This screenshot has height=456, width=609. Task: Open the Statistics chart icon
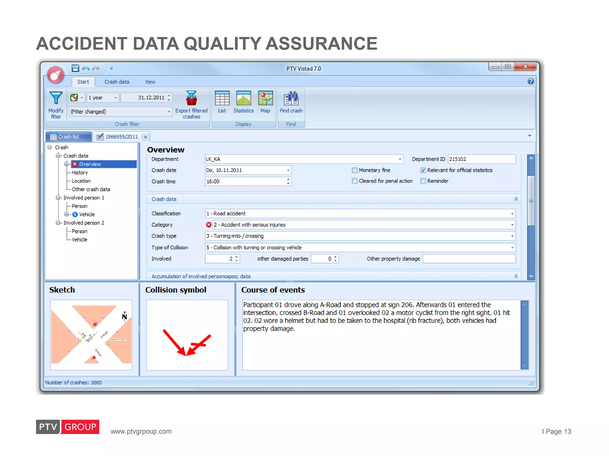click(243, 98)
